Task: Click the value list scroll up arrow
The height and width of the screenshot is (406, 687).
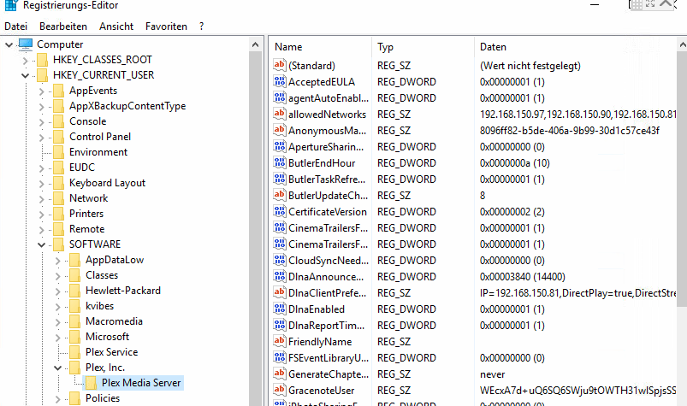Action: [x=682, y=44]
